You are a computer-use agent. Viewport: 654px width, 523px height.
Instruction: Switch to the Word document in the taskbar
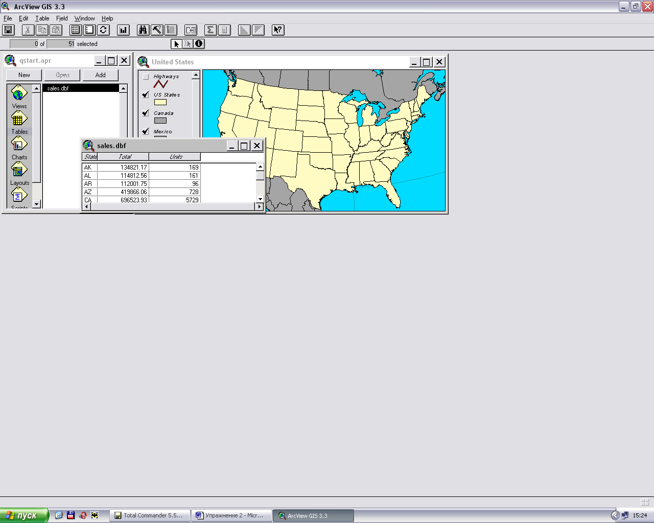231,516
